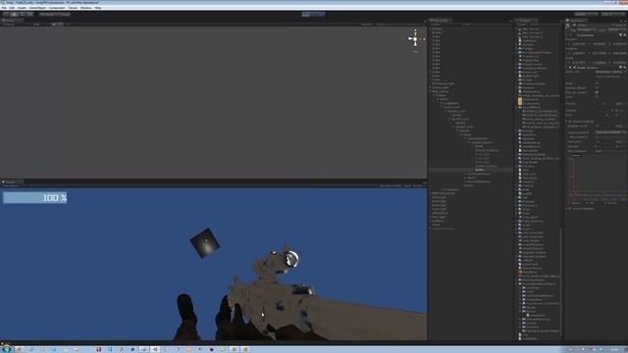Click the Windows Start button
The height and width of the screenshot is (353, 628).
[6, 349]
